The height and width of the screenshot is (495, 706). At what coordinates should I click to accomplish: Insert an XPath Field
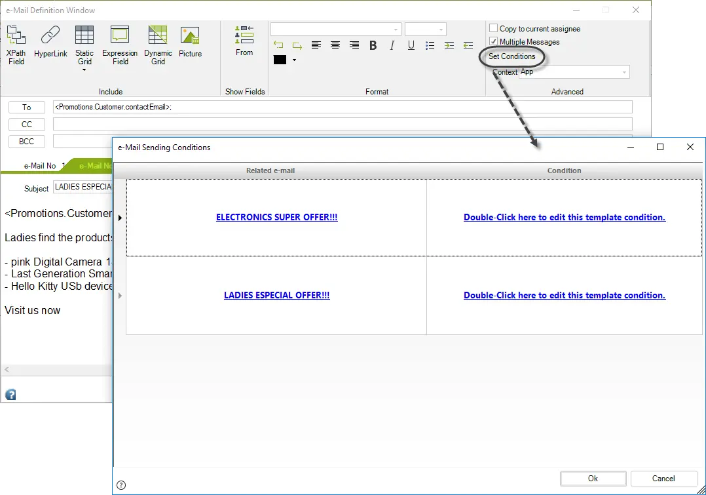point(16,45)
